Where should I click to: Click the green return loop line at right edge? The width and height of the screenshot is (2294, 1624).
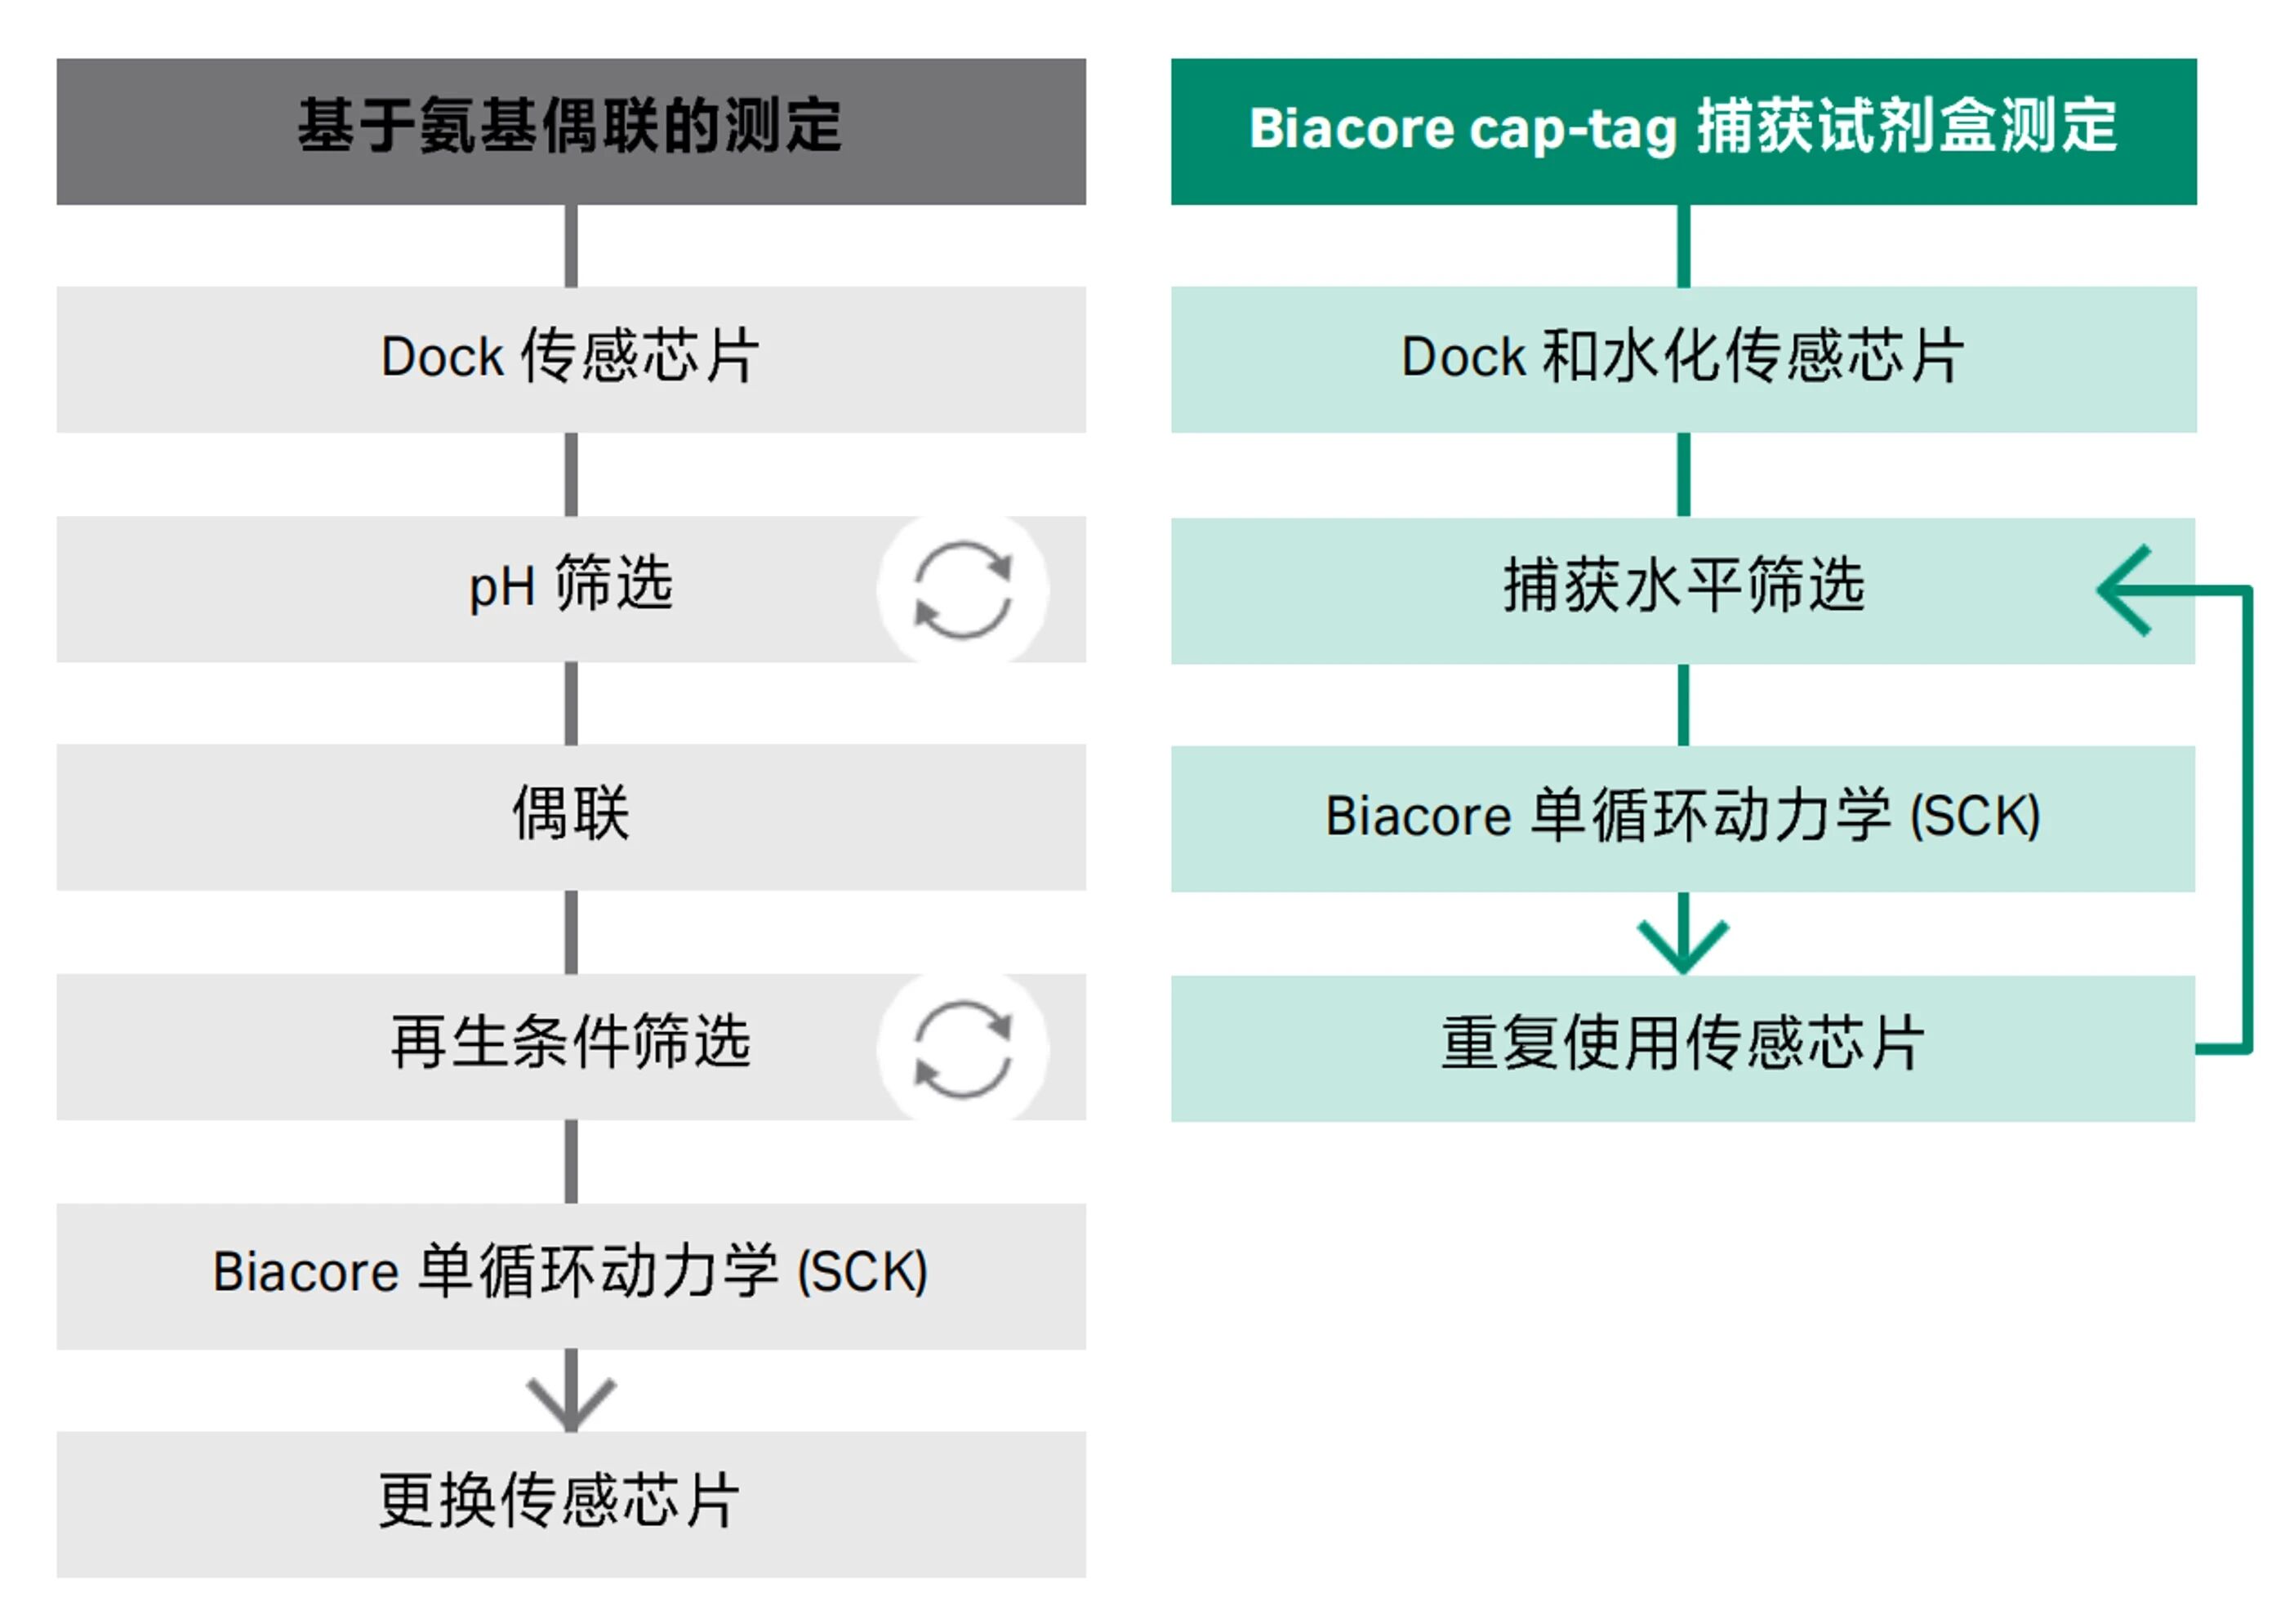[x=2247, y=820]
